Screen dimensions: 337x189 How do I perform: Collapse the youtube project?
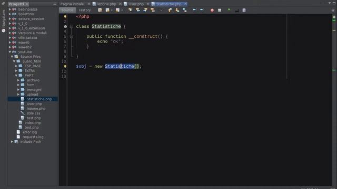tap(9, 52)
